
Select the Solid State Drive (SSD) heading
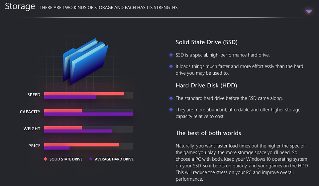(x=207, y=42)
